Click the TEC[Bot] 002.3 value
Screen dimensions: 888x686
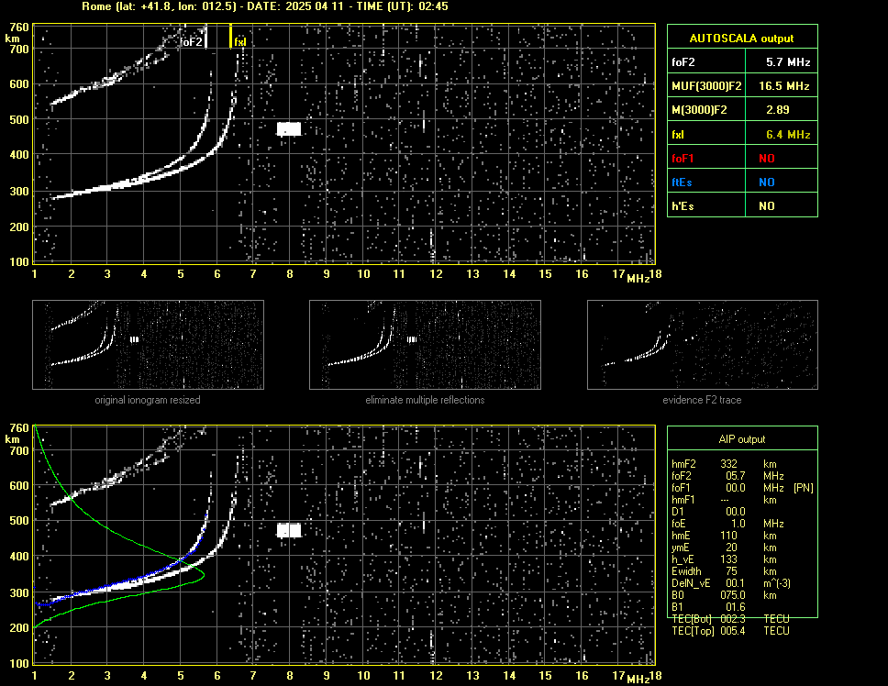tap(733, 619)
